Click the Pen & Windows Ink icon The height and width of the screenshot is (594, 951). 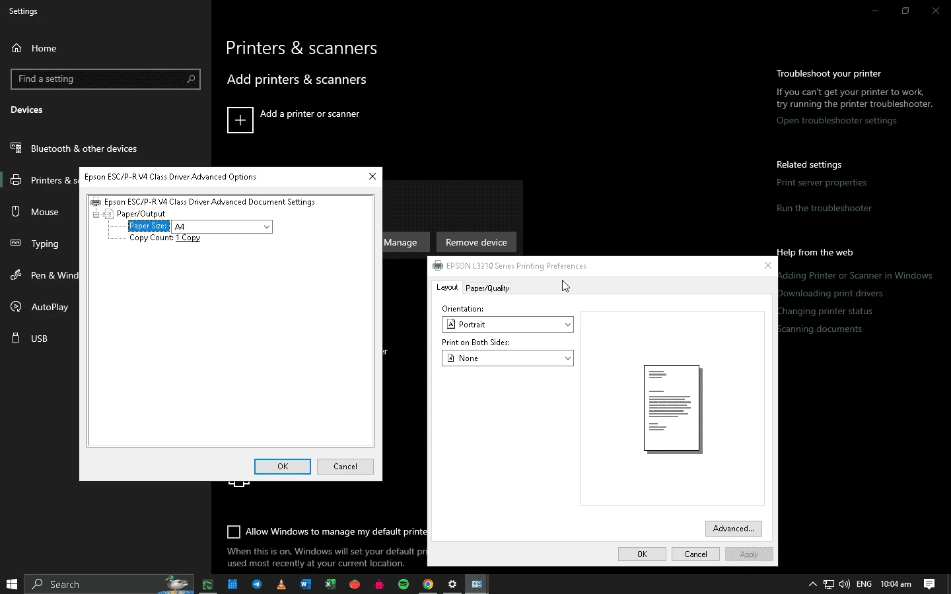[17, 275]
